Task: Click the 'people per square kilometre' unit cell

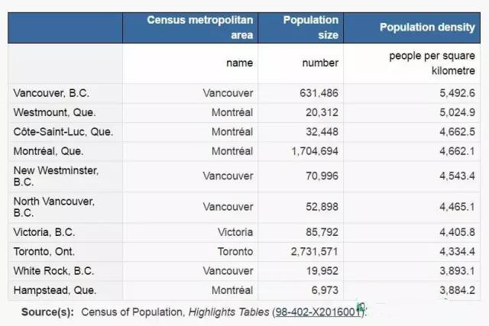Action: [412, 63]
